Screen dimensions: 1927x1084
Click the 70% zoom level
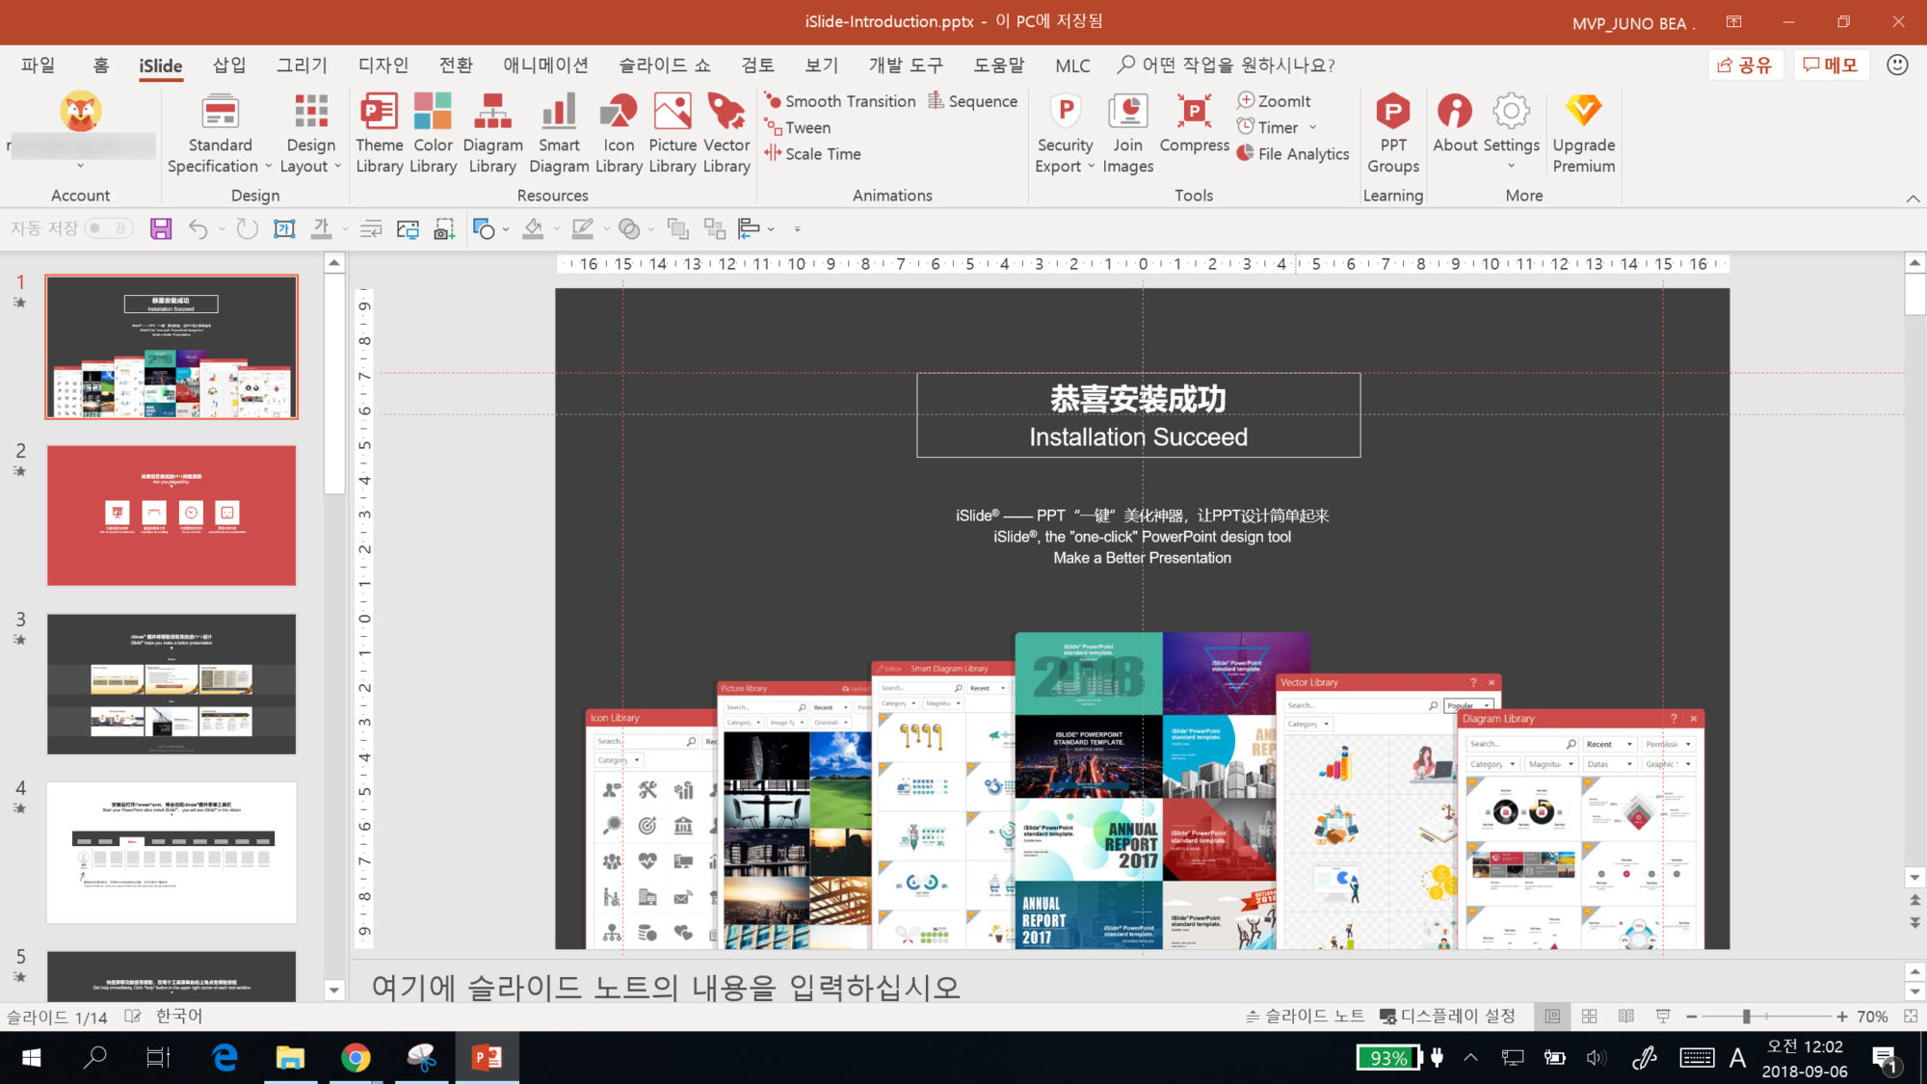tap(1872, 1016)
